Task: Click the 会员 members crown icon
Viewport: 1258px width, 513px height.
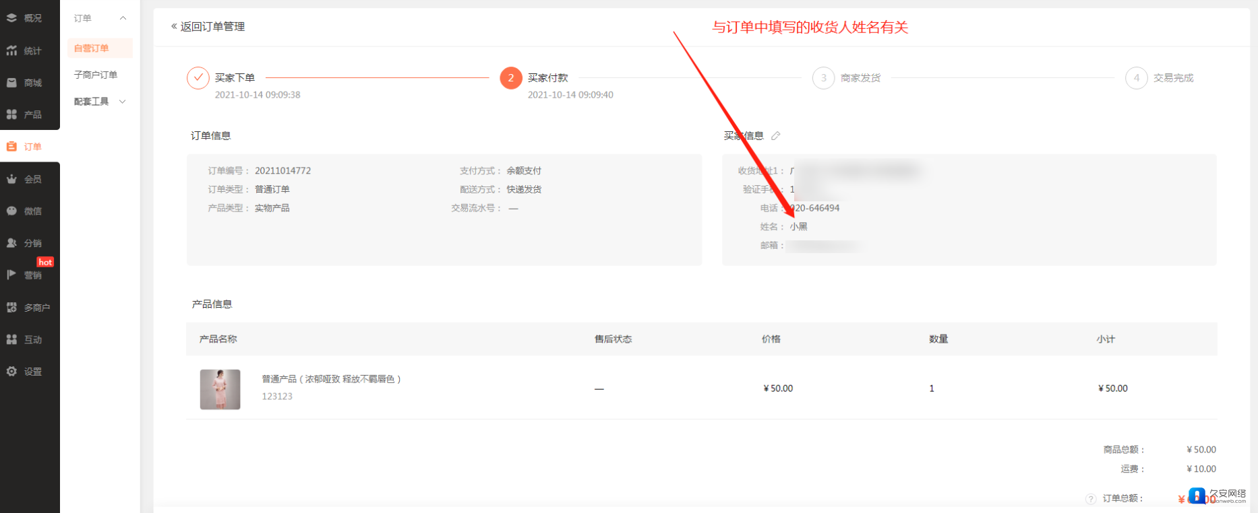Action: pyautogui.click(x=12, y=179)
